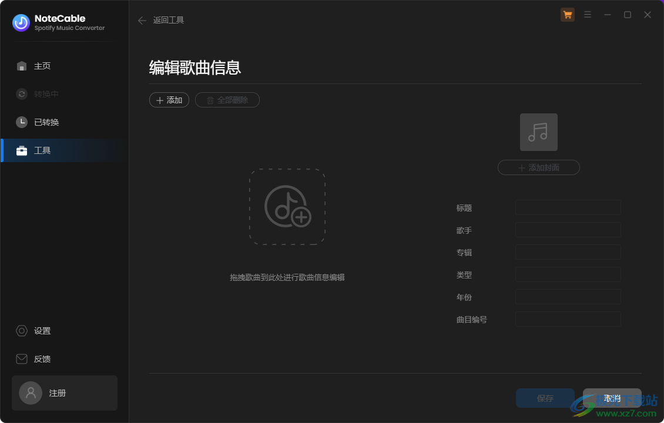This screenshot has width=664, height=423.
Task: Click the 编辑歌曲信息 heading
Action: (x=195, y=68)
